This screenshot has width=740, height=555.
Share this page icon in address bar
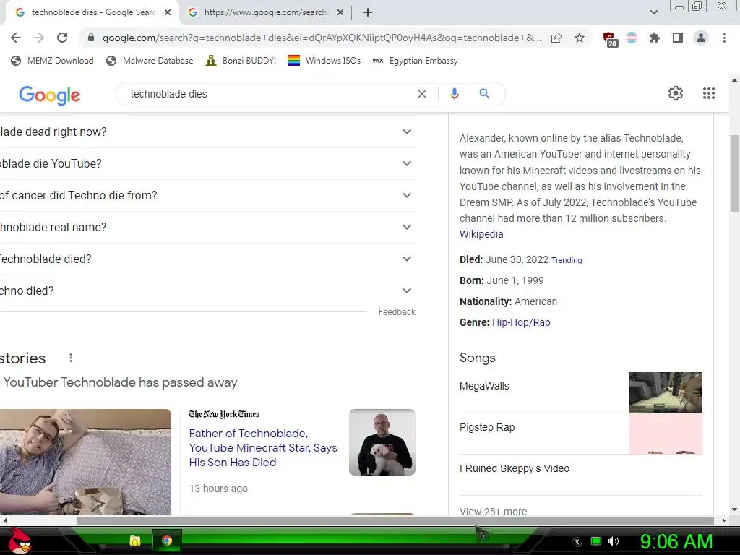pyautogui.click(x=556, y=38)
